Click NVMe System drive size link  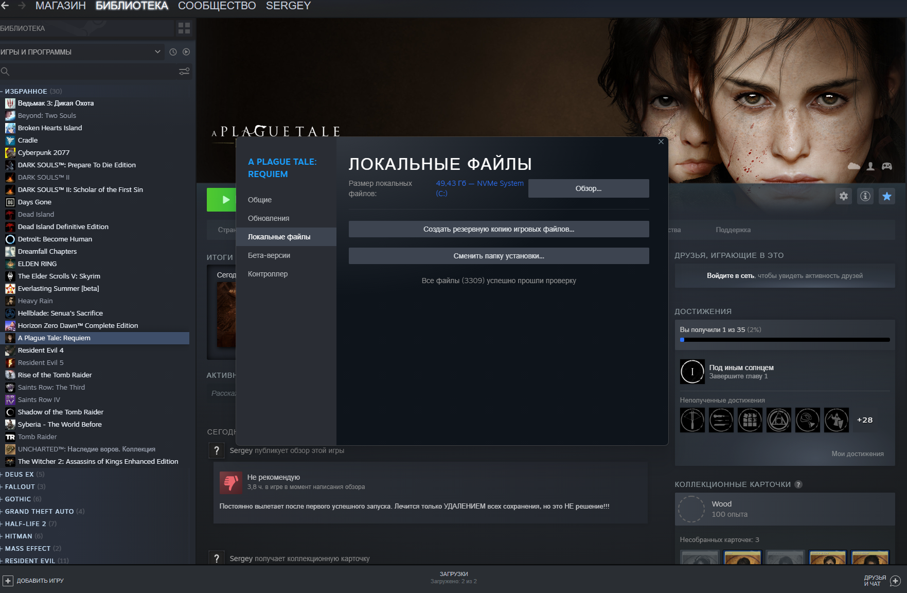pos(480,188)
